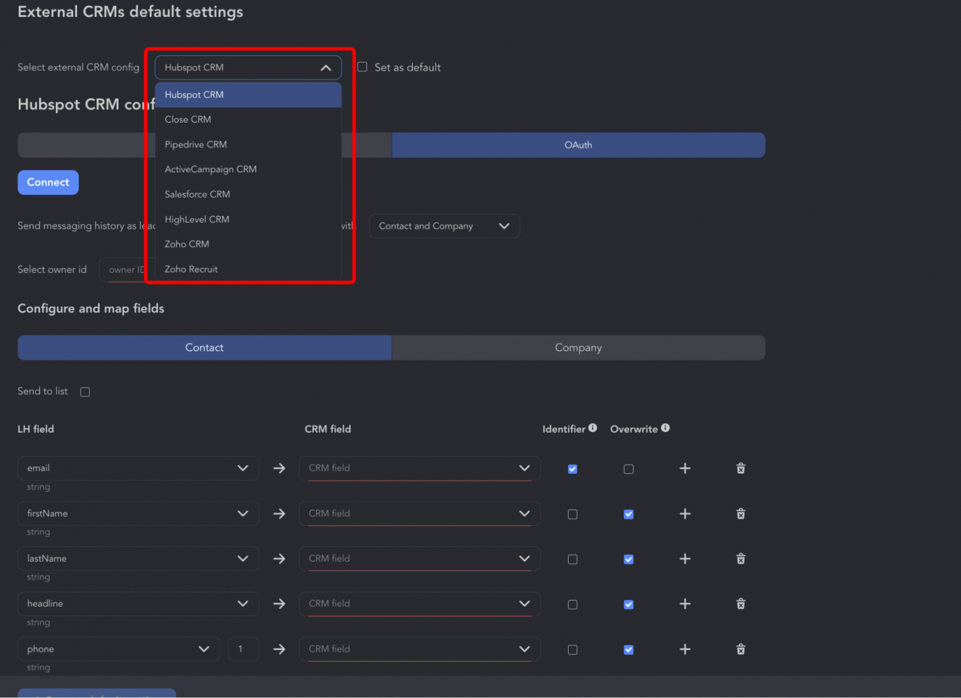The width and height of the screenshot is (961, 698).
Task: Open the Contact and Company dropdown
Action: point(444,226)
